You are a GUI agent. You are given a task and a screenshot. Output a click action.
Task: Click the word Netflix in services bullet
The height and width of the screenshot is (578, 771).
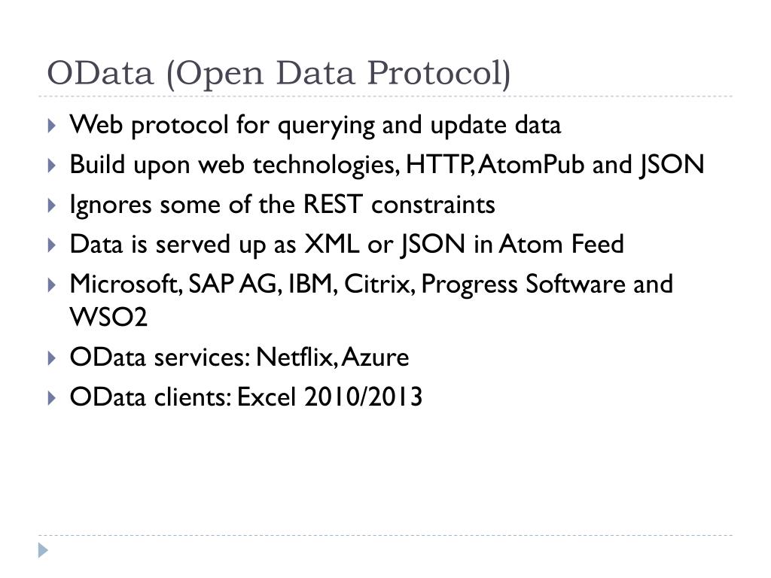tap(294, 357)
